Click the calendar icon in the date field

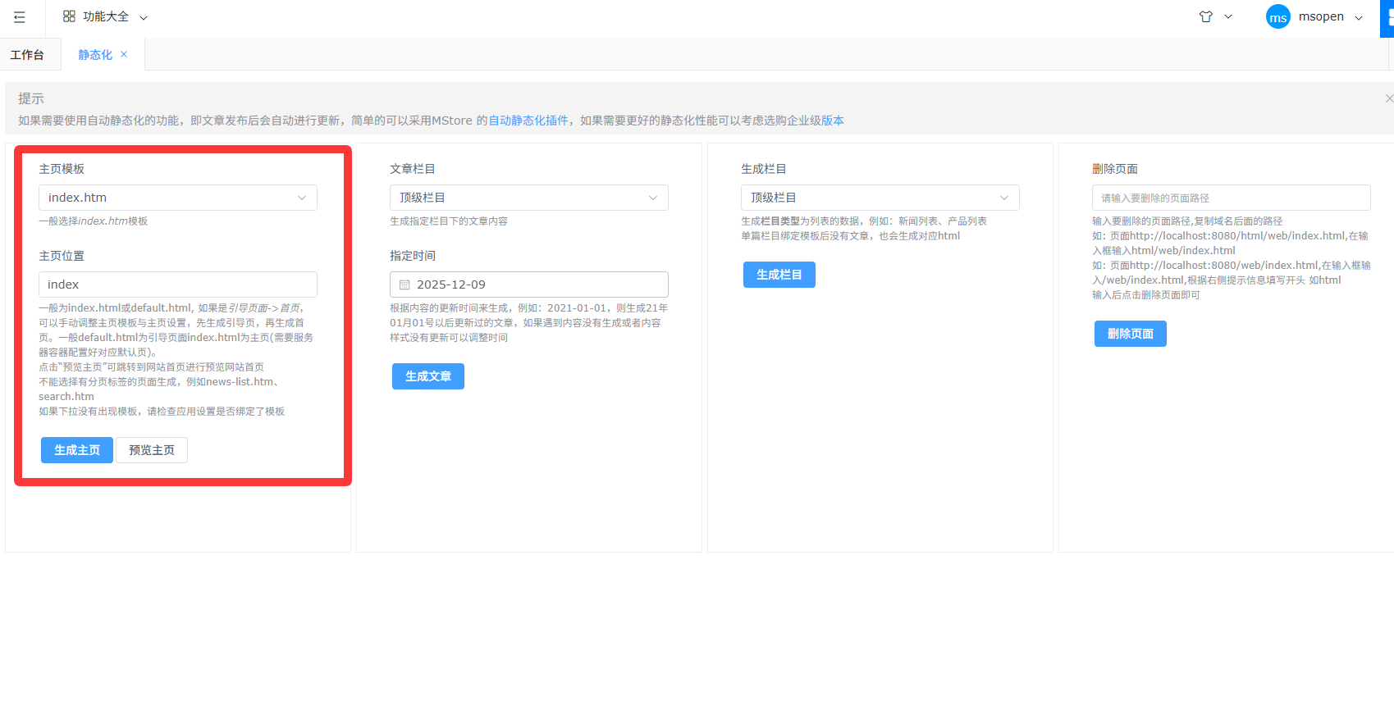[404, 285]
